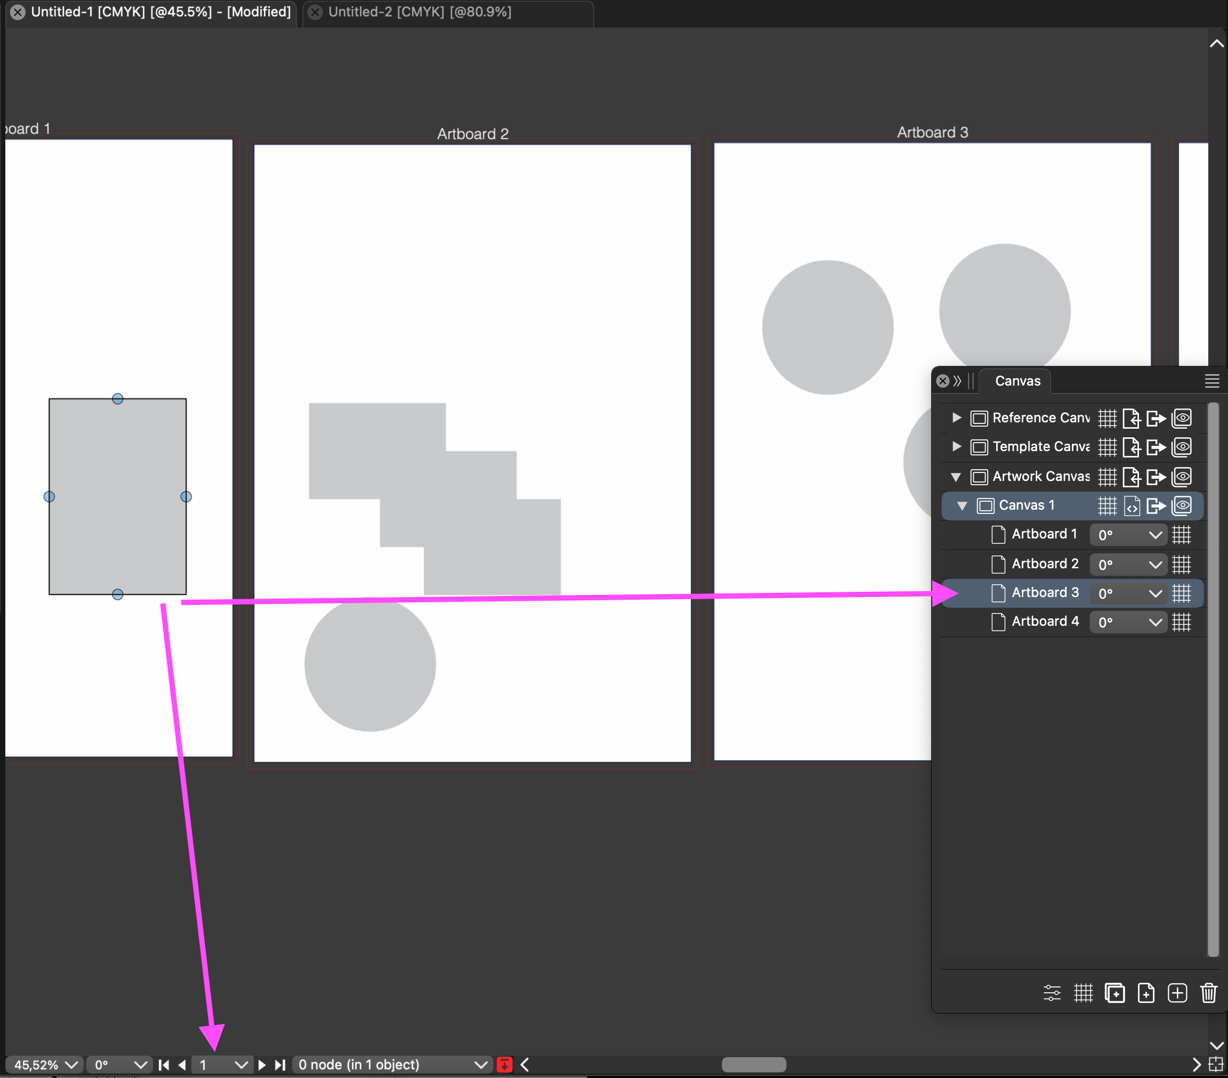Image resolution: width=1228 pixels, height=1078 pixels.
Task: Click import page icon on Reference Canvas row
Action: (1132, 418)
